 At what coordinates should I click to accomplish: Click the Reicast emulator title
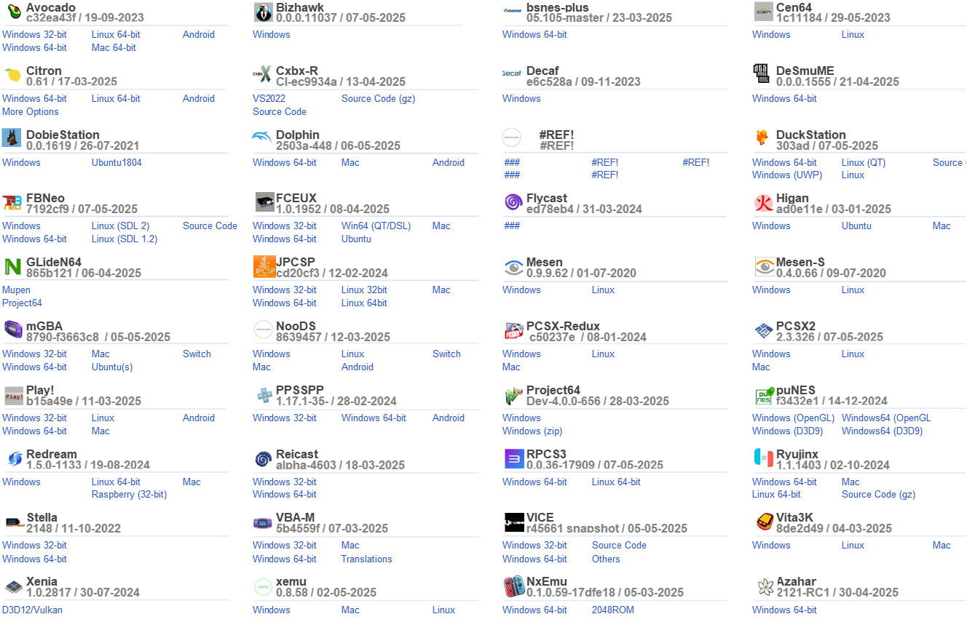(x=297, y=454)
